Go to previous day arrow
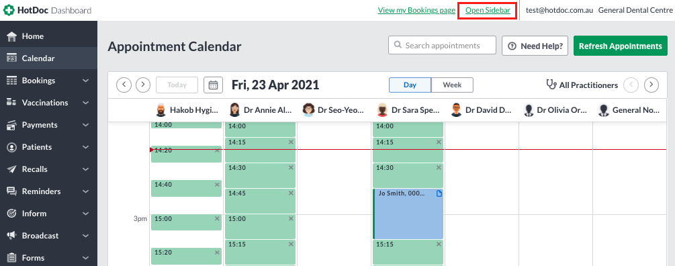Viewport: 675px width, 266px height. coord(124,85)
